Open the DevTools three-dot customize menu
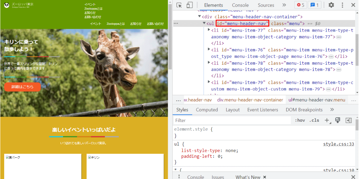 click(x=343, y=5)
